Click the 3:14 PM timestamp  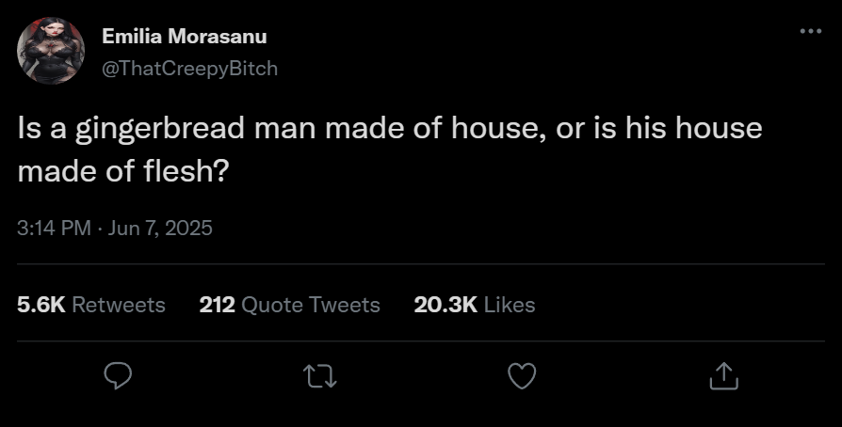(x=54, y=228)
